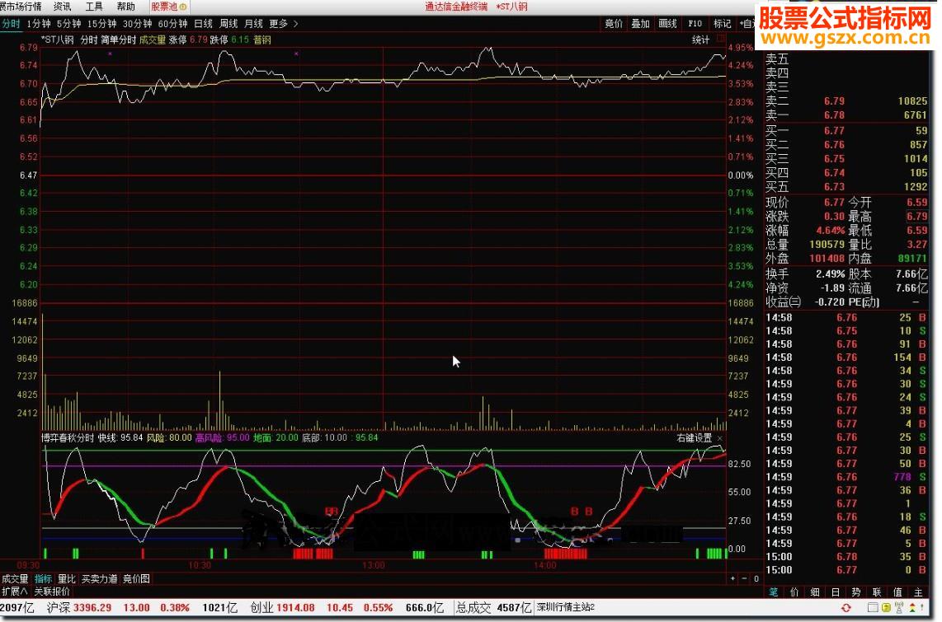Switch to the 60分钟 period tab
Image resolution: width=942 pixels, height=622 pixels.
pyautogui.click(x=172, y=24)
